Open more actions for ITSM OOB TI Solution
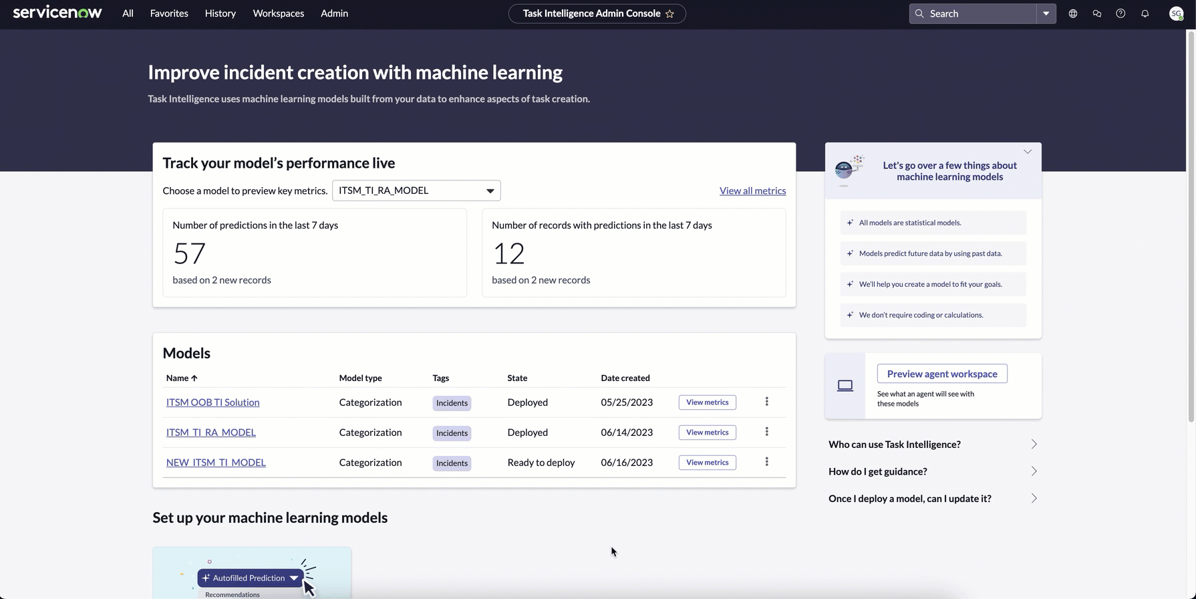The height and width of the screenshot is (599, 1196). 766,402
